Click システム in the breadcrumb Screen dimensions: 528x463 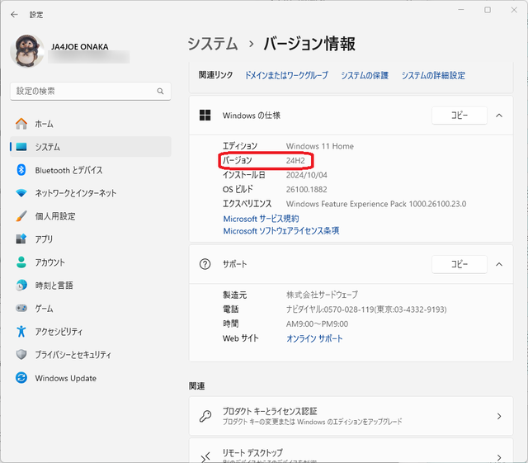213,44
